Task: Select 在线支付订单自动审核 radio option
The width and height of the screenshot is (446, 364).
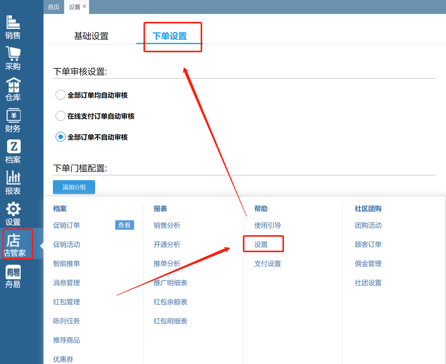Action: pos(61,116)
